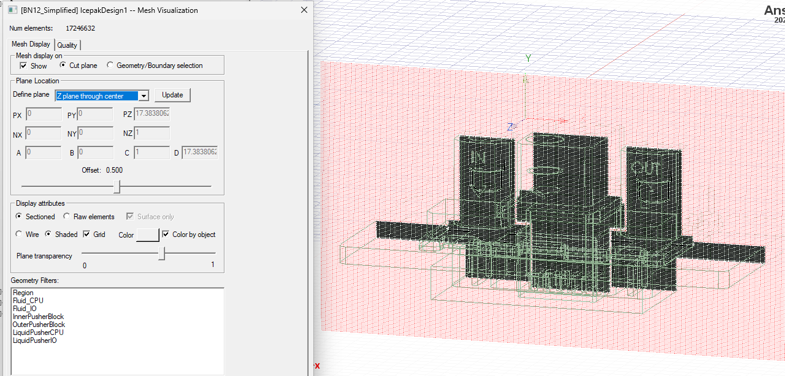Choose Geometry/Boundary selection radio option
785x376 pixels.
tap(110, 66)
